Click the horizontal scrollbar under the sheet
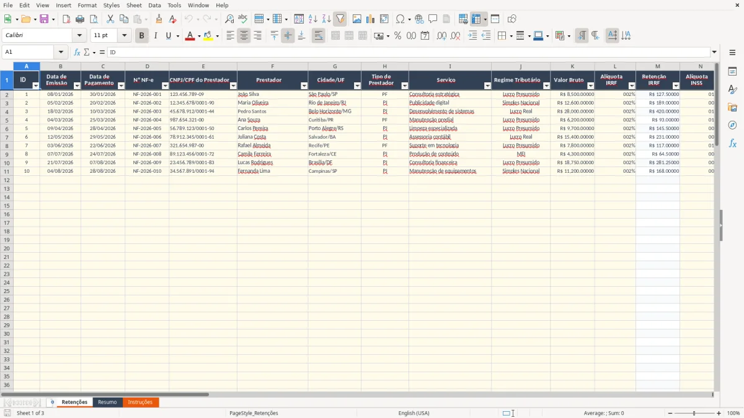This screenshot has width=744, height=418. pyautogui.click(x=105, y=394)
